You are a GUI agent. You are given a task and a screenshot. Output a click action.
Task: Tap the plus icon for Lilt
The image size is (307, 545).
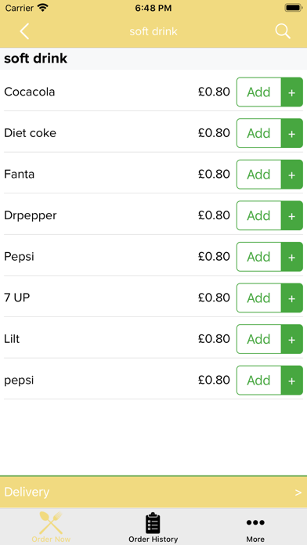pos(291,339)
